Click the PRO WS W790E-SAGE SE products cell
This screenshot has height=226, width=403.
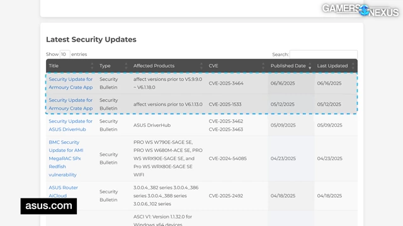click(x=168, y=158)
